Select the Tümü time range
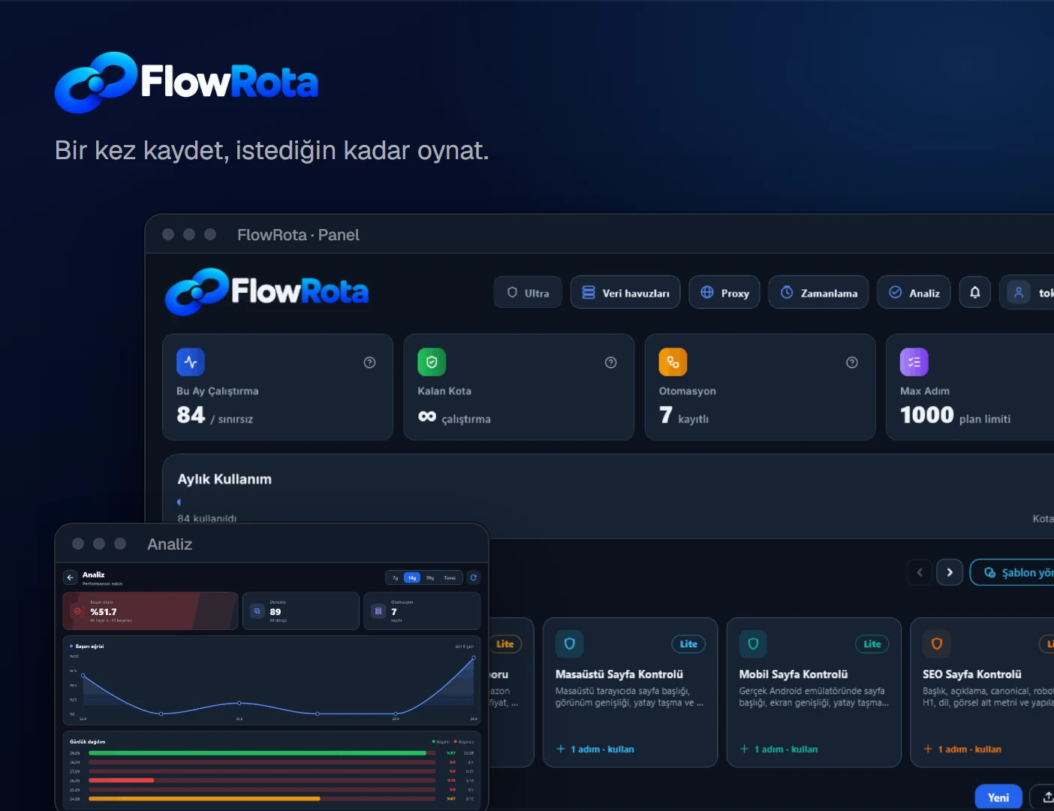This screenshot has height=811, width=1054. [450, 577]
